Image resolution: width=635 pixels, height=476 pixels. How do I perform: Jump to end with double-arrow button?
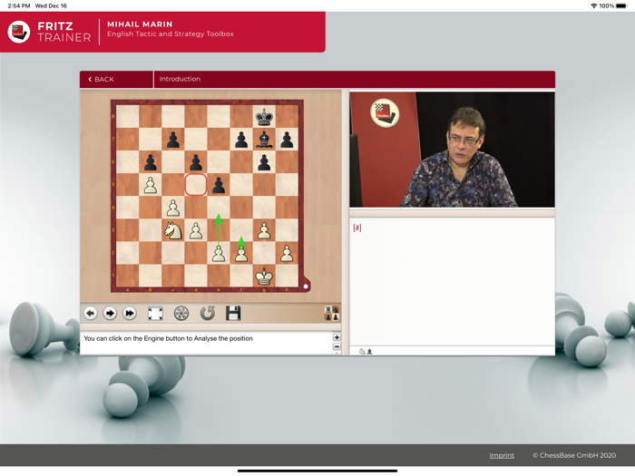pyautogui.click(x=129, y=314)
